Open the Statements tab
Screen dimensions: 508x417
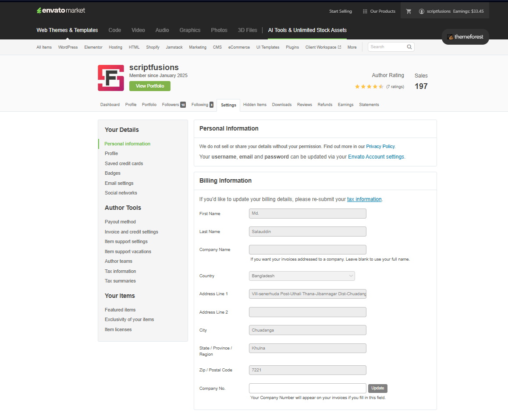tap(369, 105)
